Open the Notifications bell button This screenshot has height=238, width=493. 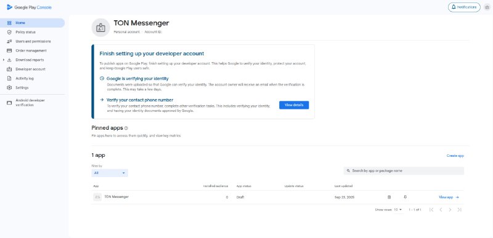[464, 7]
